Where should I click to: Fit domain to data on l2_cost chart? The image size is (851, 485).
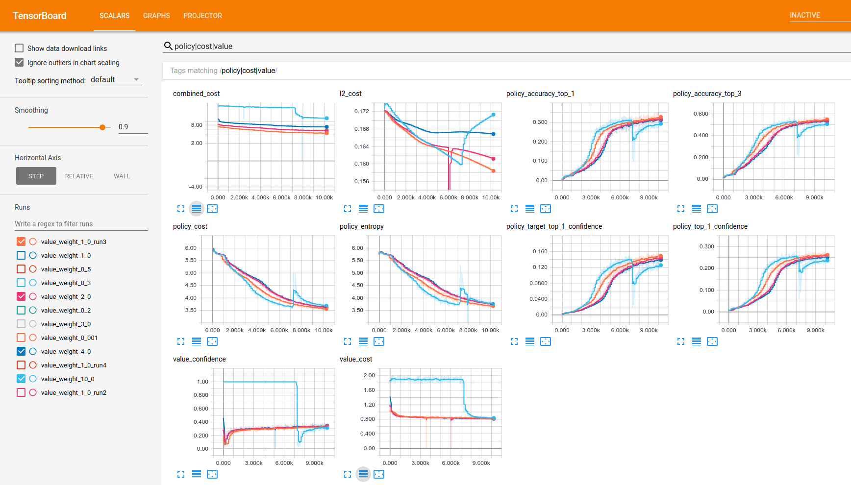(379, 209)
